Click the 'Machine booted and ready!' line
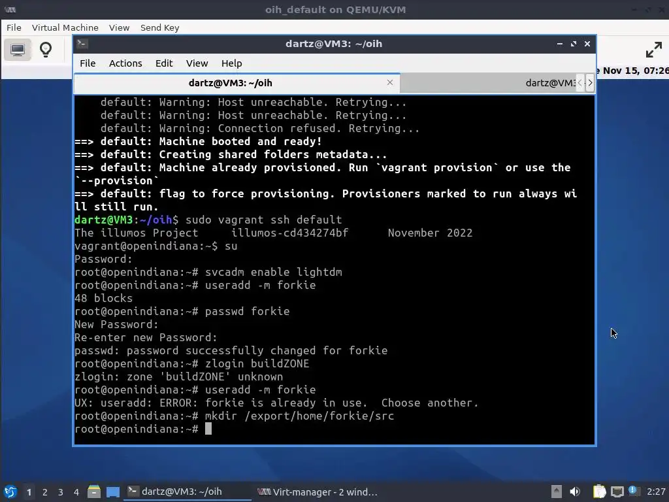669x502 pixels. click(199, 141)
